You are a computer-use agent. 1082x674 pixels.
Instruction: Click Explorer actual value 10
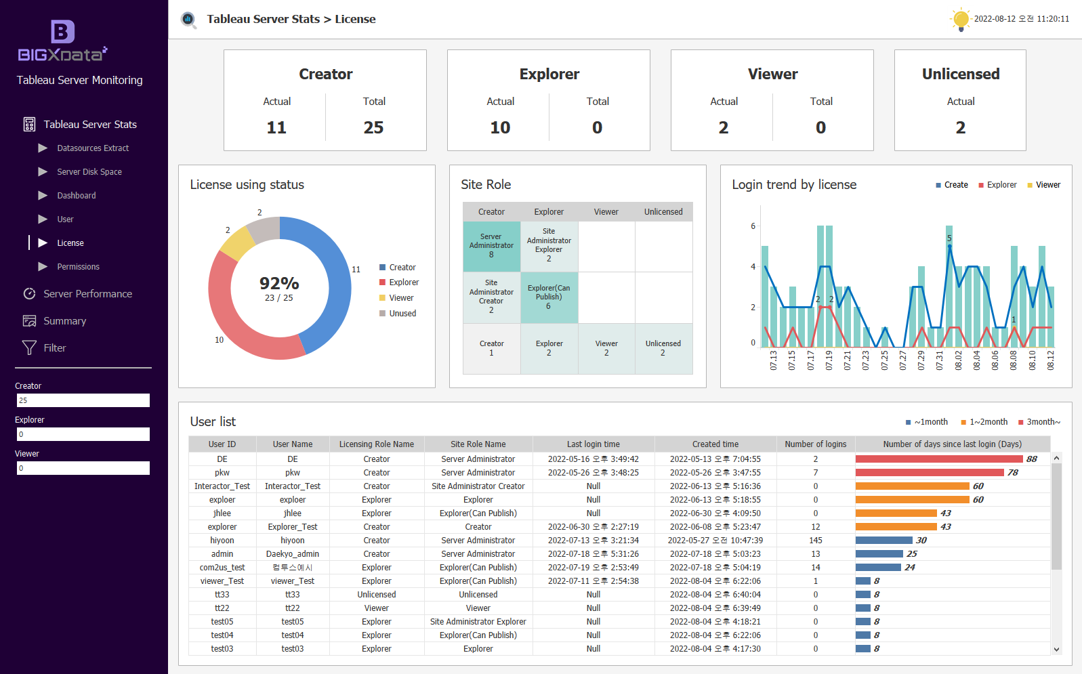(x=500, y=127)
